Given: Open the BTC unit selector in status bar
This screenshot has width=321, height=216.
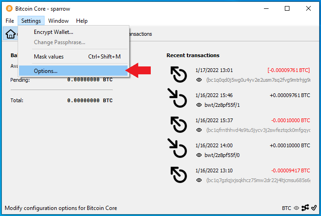Looking at the screenshot, I should click(286, 208).
